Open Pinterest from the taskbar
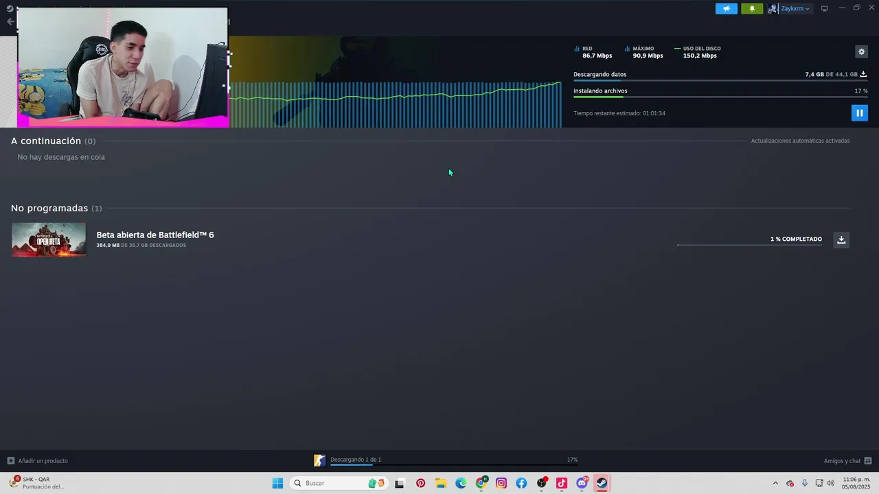This screenshot has width=879, height=494. 420,483
